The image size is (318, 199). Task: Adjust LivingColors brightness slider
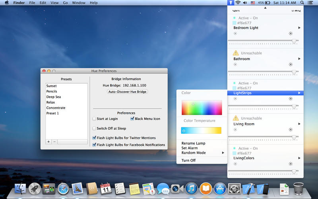tap(263, 172)
